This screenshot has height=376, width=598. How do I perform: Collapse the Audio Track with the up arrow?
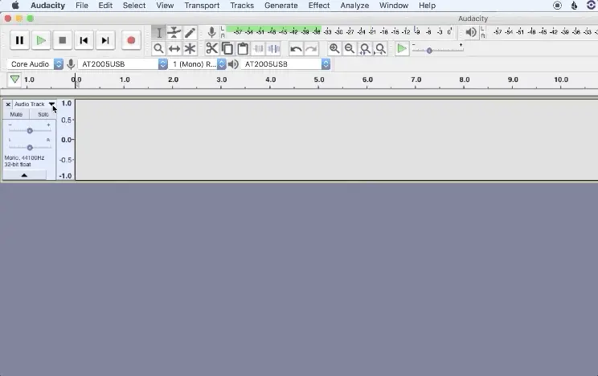click(x=24, y=175)
